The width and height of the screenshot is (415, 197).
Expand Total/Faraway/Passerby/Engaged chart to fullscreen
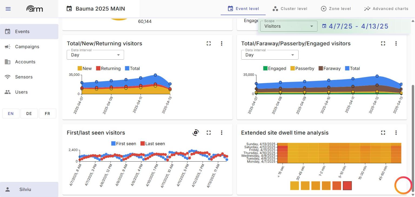coord(383,43)
